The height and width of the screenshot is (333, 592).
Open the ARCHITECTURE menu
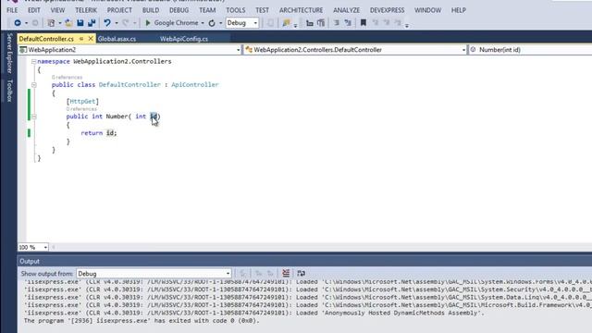pos(301,10)
